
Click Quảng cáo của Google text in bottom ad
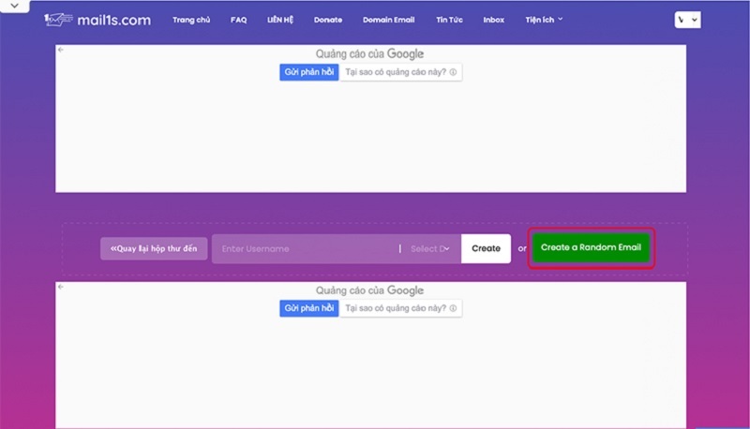[369, 290]
